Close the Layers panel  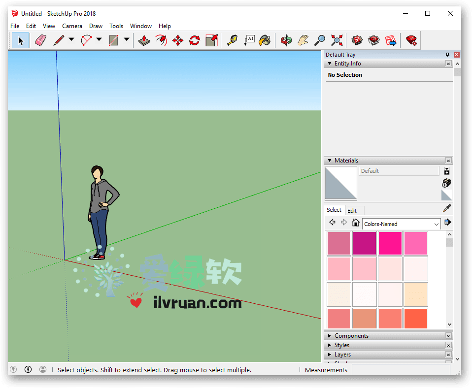pos(448,355)
